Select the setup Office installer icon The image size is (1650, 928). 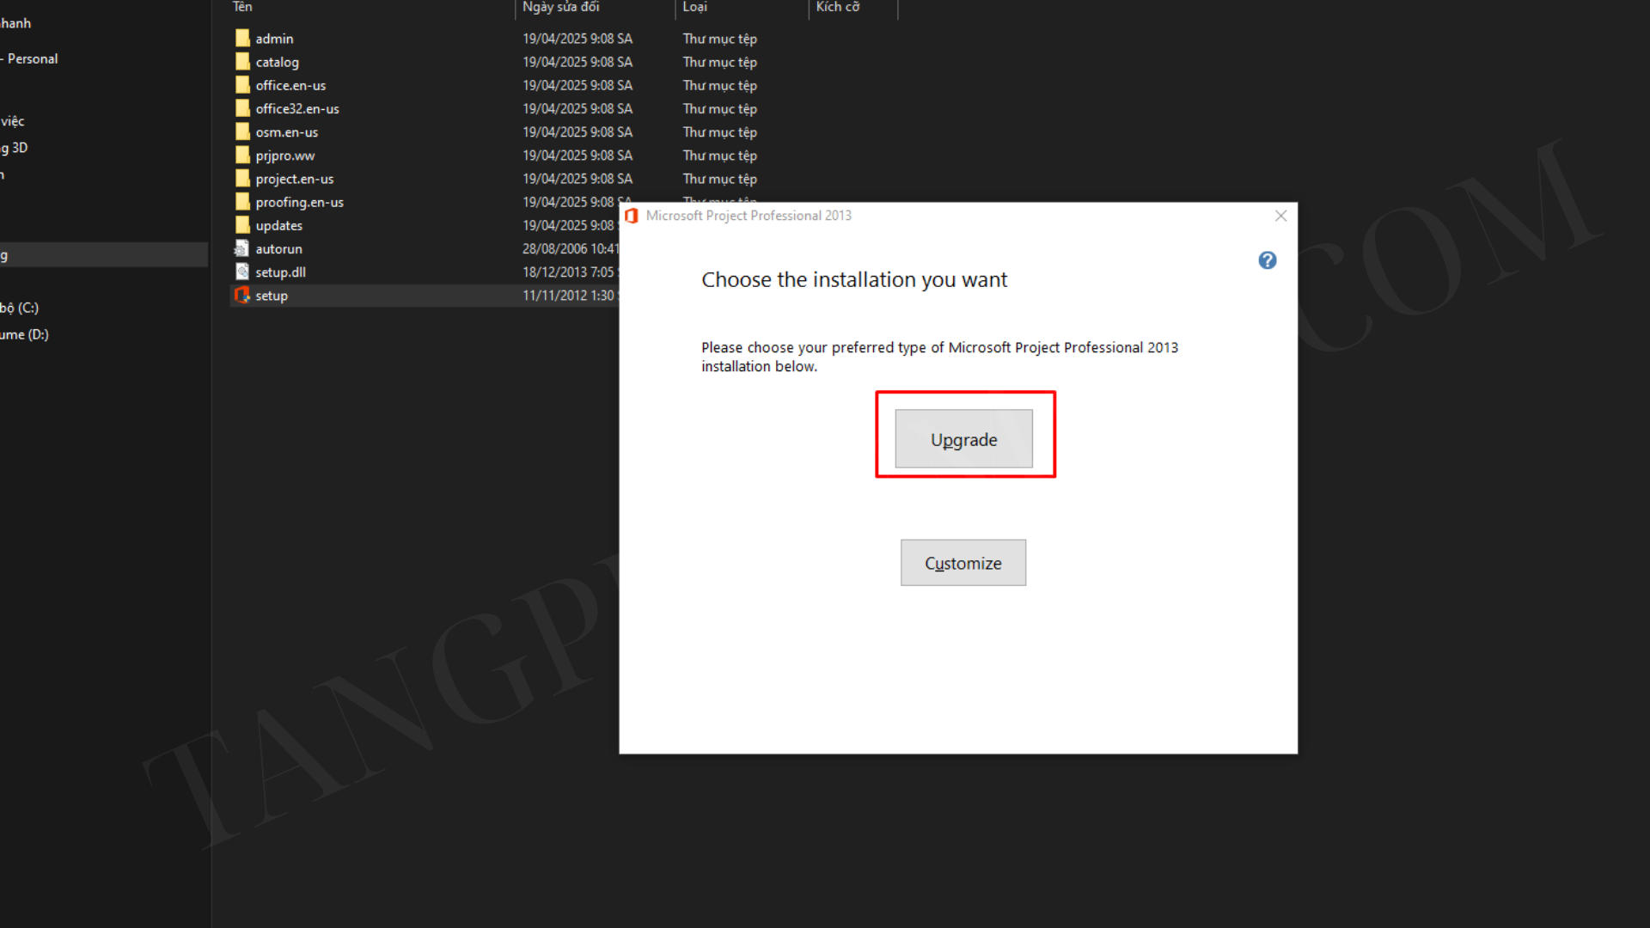[x=242, y=296]
